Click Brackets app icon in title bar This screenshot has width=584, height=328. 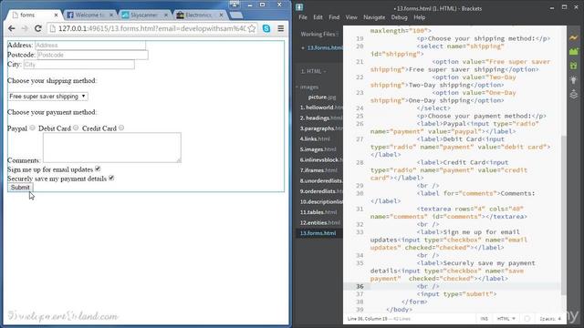[x=299, y=7]
